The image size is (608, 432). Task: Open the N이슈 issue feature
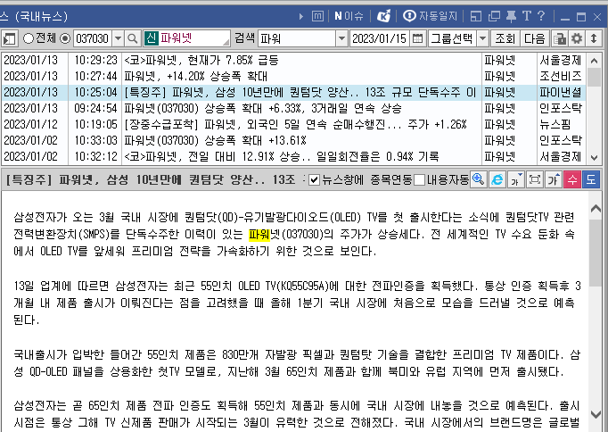point(349,16)
